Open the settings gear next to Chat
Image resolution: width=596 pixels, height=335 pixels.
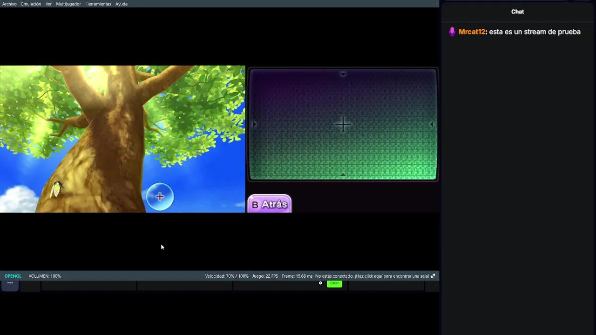point(320,283)
